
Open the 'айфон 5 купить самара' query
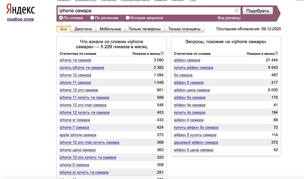click(x=195, y=135)
